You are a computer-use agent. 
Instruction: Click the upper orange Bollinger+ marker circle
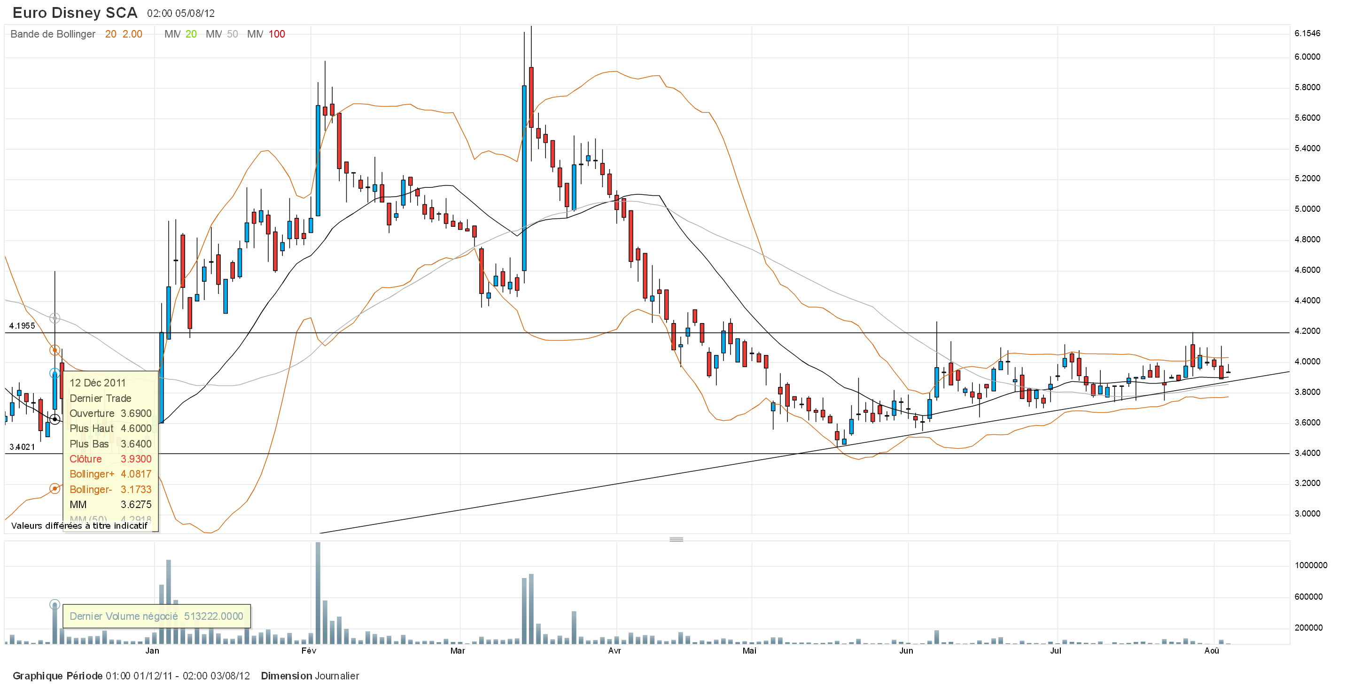pyautogui.click(x=54, y=350)
